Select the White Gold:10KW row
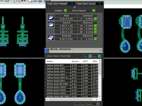The height and width of the screenshot is (106, 142). pos(72,90)
